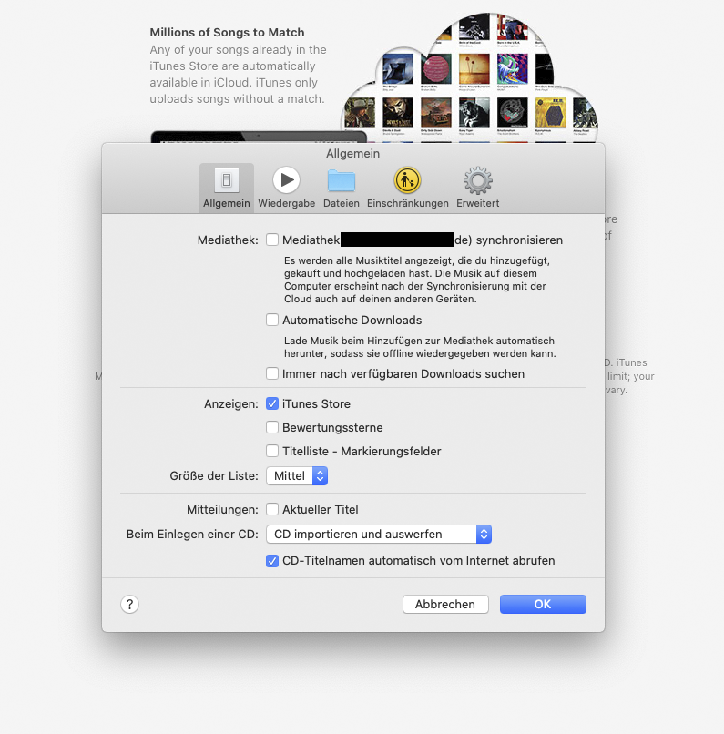The image size is (724, 734).
Task: Click the Mediathek: label
Action: click(228, 240)
